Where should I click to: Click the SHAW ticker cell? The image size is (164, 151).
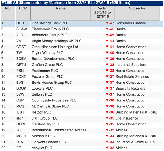22,29
